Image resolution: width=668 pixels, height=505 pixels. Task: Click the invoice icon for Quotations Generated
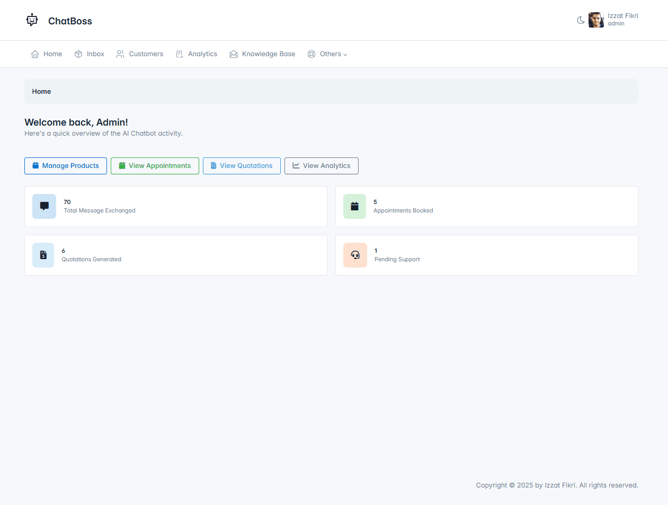click(x=43, y=255)
